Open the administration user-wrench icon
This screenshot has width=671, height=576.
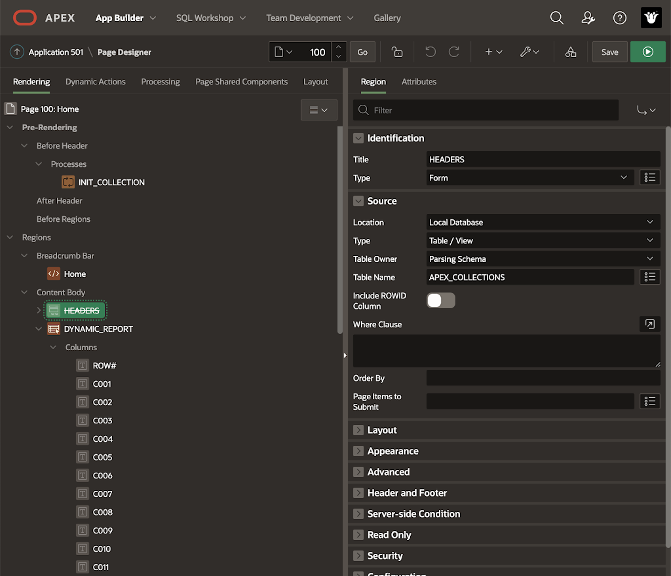coord(588,18)
